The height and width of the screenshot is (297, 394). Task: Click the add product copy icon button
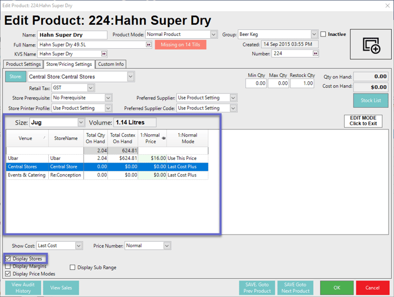pyautogui.click(x=371, y=45)
